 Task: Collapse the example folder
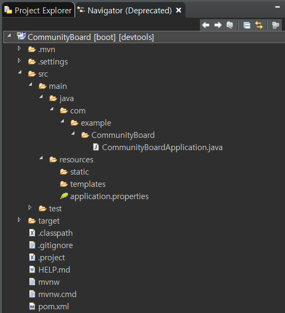point(62,121)
